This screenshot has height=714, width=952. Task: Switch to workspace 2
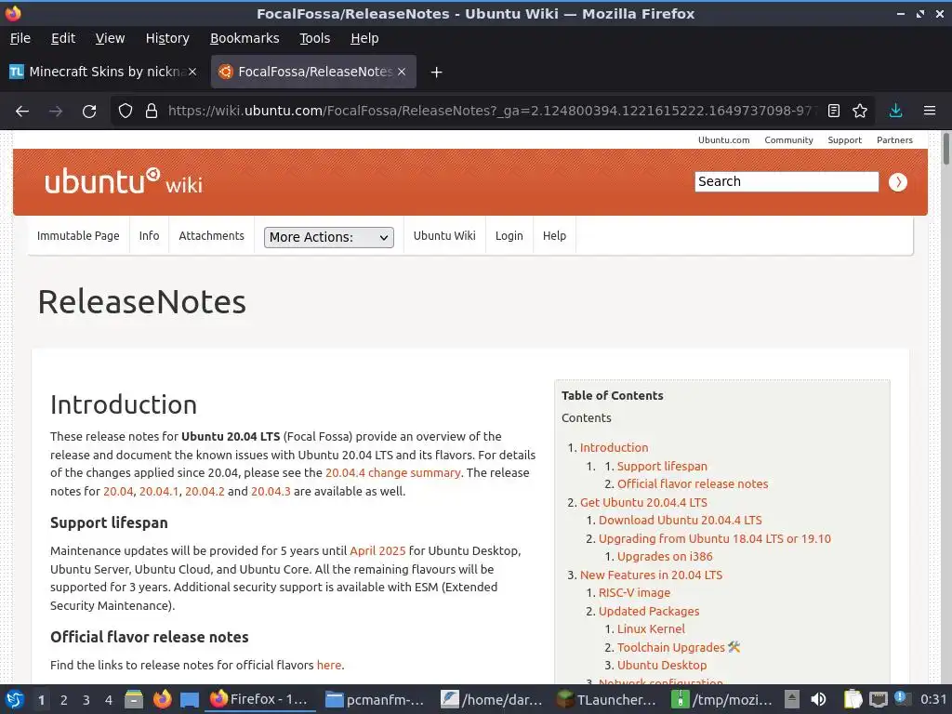64,700
